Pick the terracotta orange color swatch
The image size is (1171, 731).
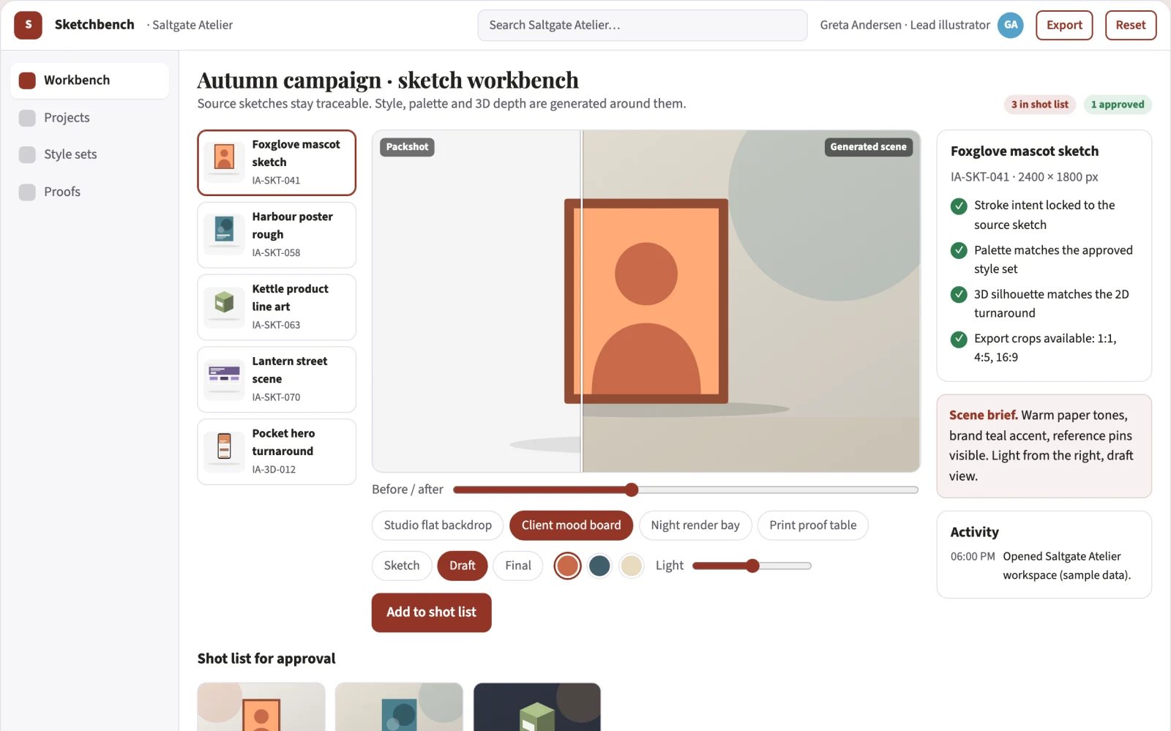point(567,566)
